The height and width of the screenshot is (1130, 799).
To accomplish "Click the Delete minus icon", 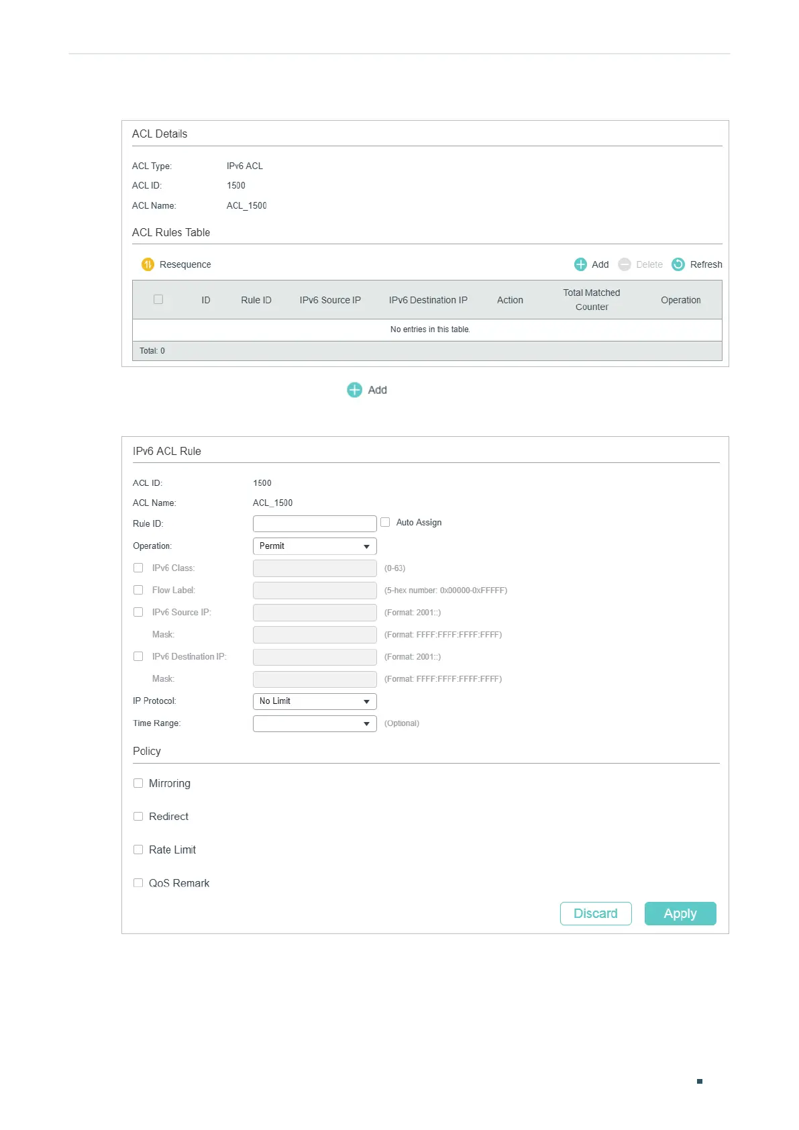I will click(x=625, y=264).
